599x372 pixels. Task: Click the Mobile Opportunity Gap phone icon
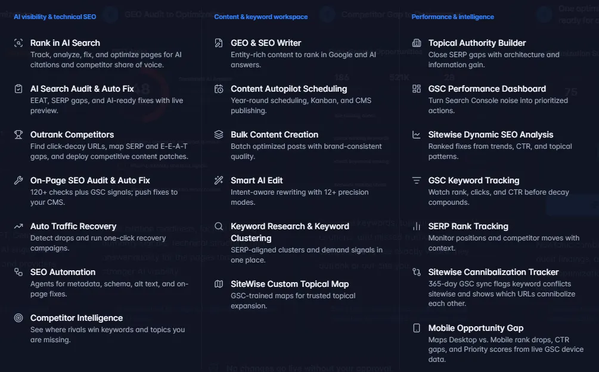point(417,328)
